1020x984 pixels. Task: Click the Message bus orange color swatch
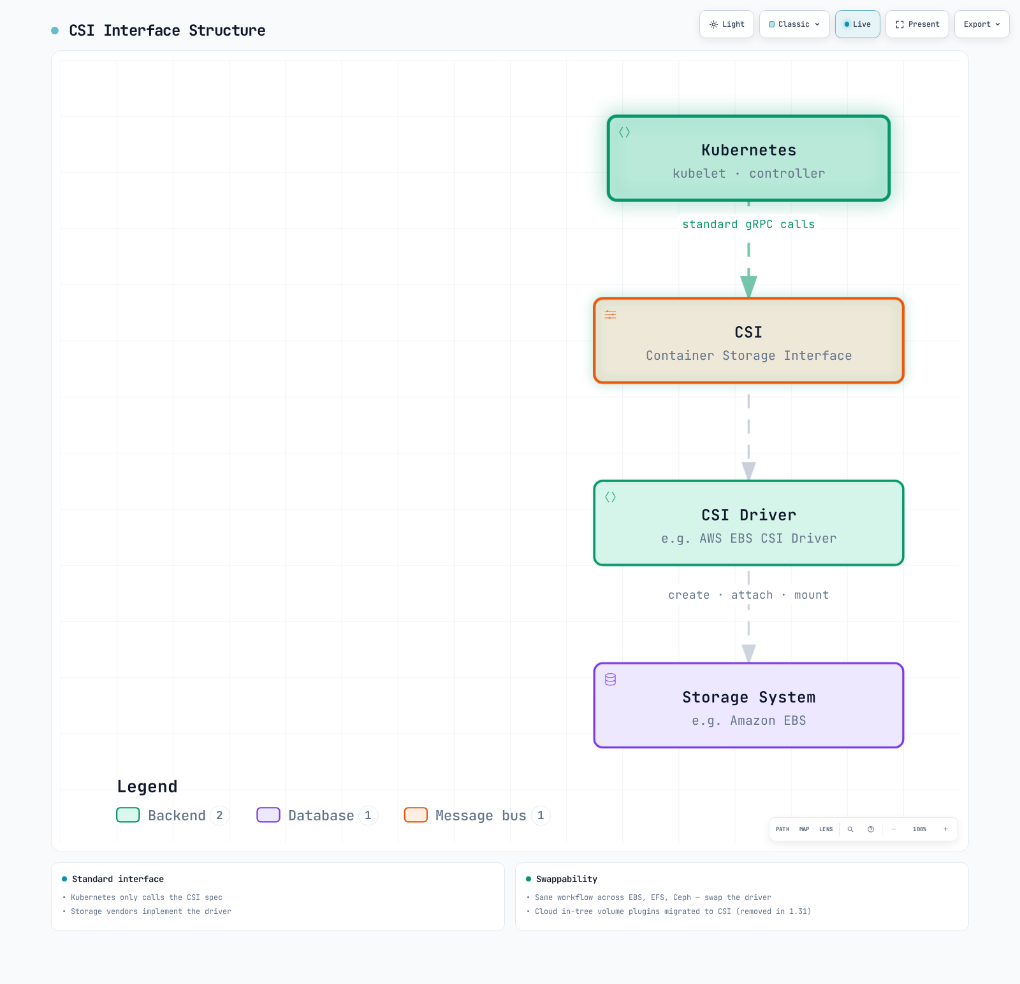pos(416,815)
